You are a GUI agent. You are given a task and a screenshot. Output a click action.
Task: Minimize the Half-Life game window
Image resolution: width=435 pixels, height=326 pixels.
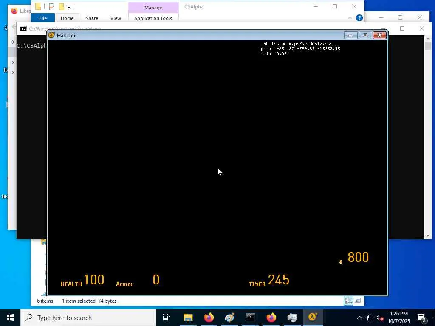tap(350, 35)
